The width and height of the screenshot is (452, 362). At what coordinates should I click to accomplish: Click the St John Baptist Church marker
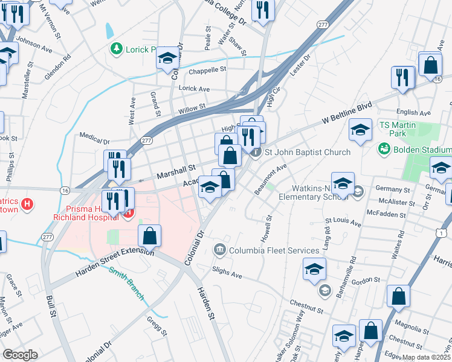pyautogui.click(x=256, y=152)
